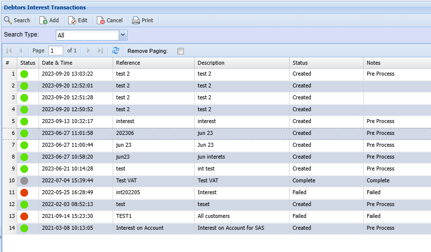Click the red status dot for int202205
Screen dimensions: 431x252
point(24,192)
